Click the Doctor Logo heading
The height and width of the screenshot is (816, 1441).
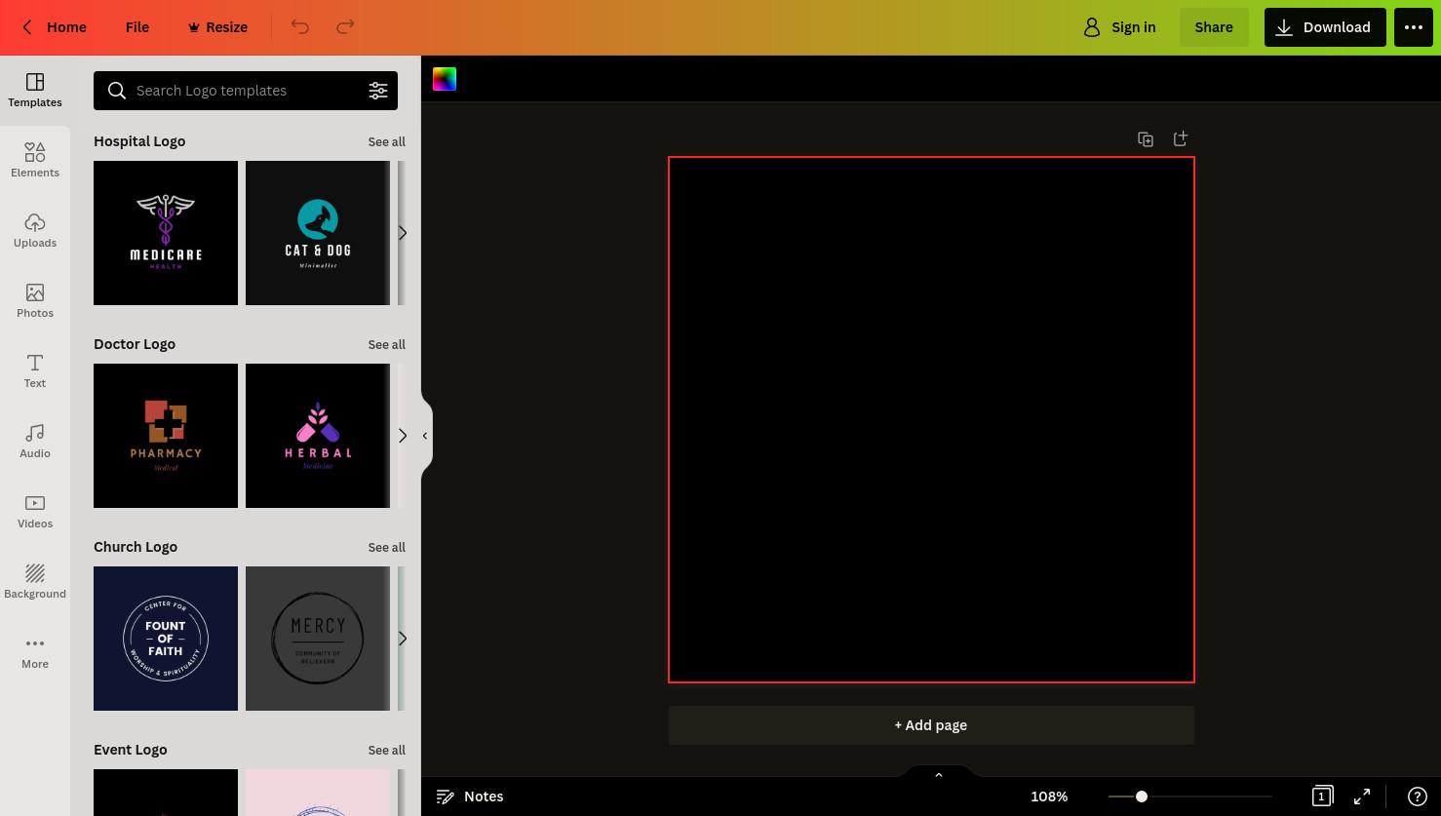pyautogui.click(x=135, y=344)
